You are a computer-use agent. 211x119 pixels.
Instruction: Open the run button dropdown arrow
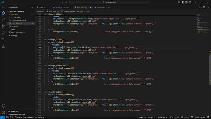(x=201, y=7)
